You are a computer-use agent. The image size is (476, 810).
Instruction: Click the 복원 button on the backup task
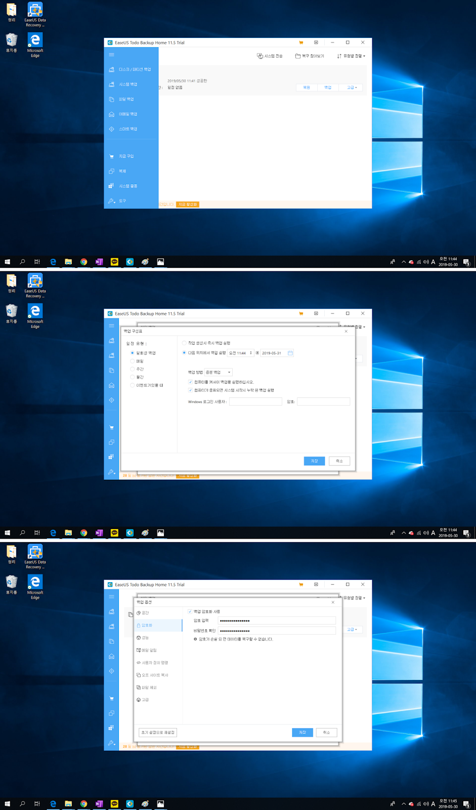(307, 88)
